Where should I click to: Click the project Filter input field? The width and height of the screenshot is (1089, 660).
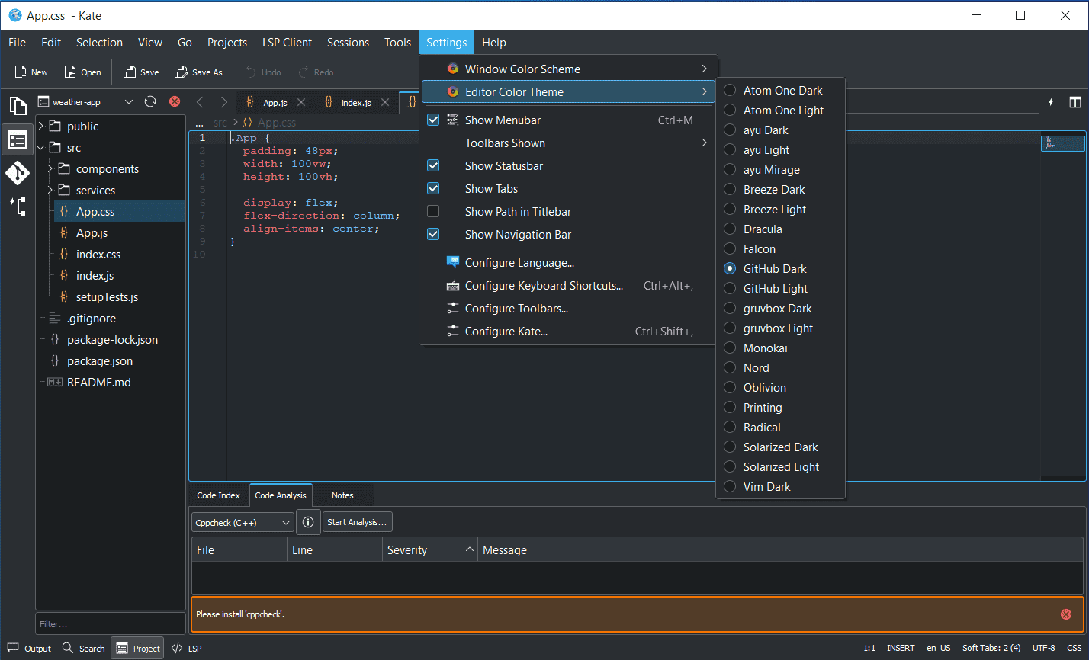tap(110, 624)
